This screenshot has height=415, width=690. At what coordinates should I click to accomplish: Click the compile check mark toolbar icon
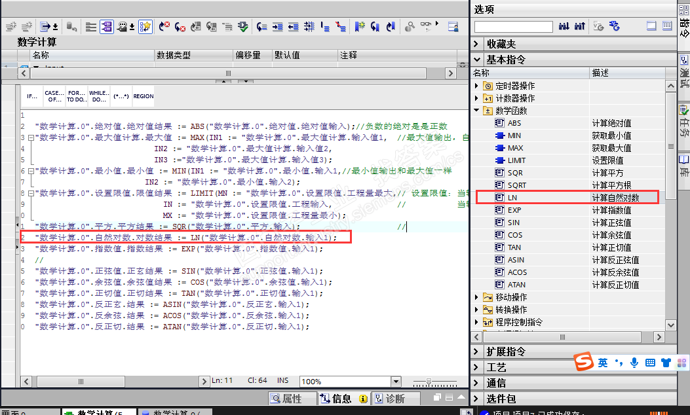click(x=243, y=27)
